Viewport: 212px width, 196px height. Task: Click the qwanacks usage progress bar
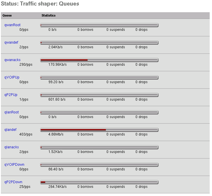pos(99,60)
